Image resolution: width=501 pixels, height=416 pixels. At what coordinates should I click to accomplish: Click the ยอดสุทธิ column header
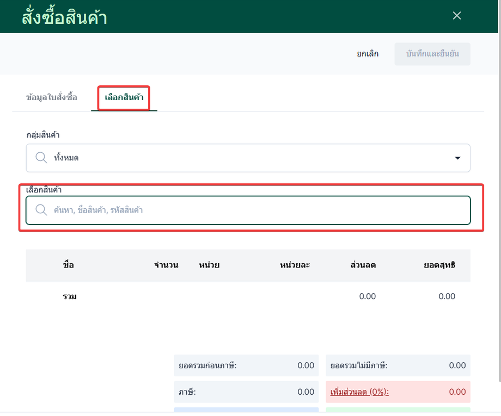coord(439,265)
